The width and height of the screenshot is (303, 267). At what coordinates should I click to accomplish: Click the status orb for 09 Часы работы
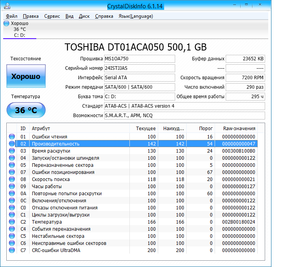pos(12,186)
